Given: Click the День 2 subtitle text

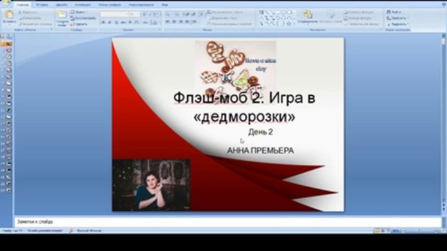Looking at the screenshot, I should click(261, 132).
